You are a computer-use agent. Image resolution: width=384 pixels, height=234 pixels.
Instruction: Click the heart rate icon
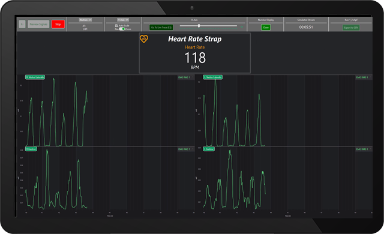pyautogui.click(x=144, y=38)
